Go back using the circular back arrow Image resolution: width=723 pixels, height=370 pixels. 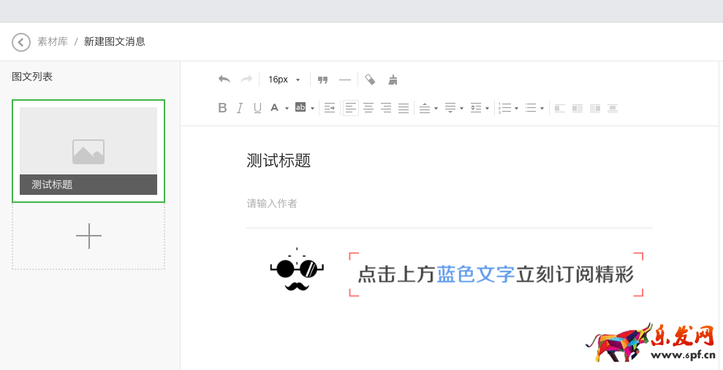[21, 42]
